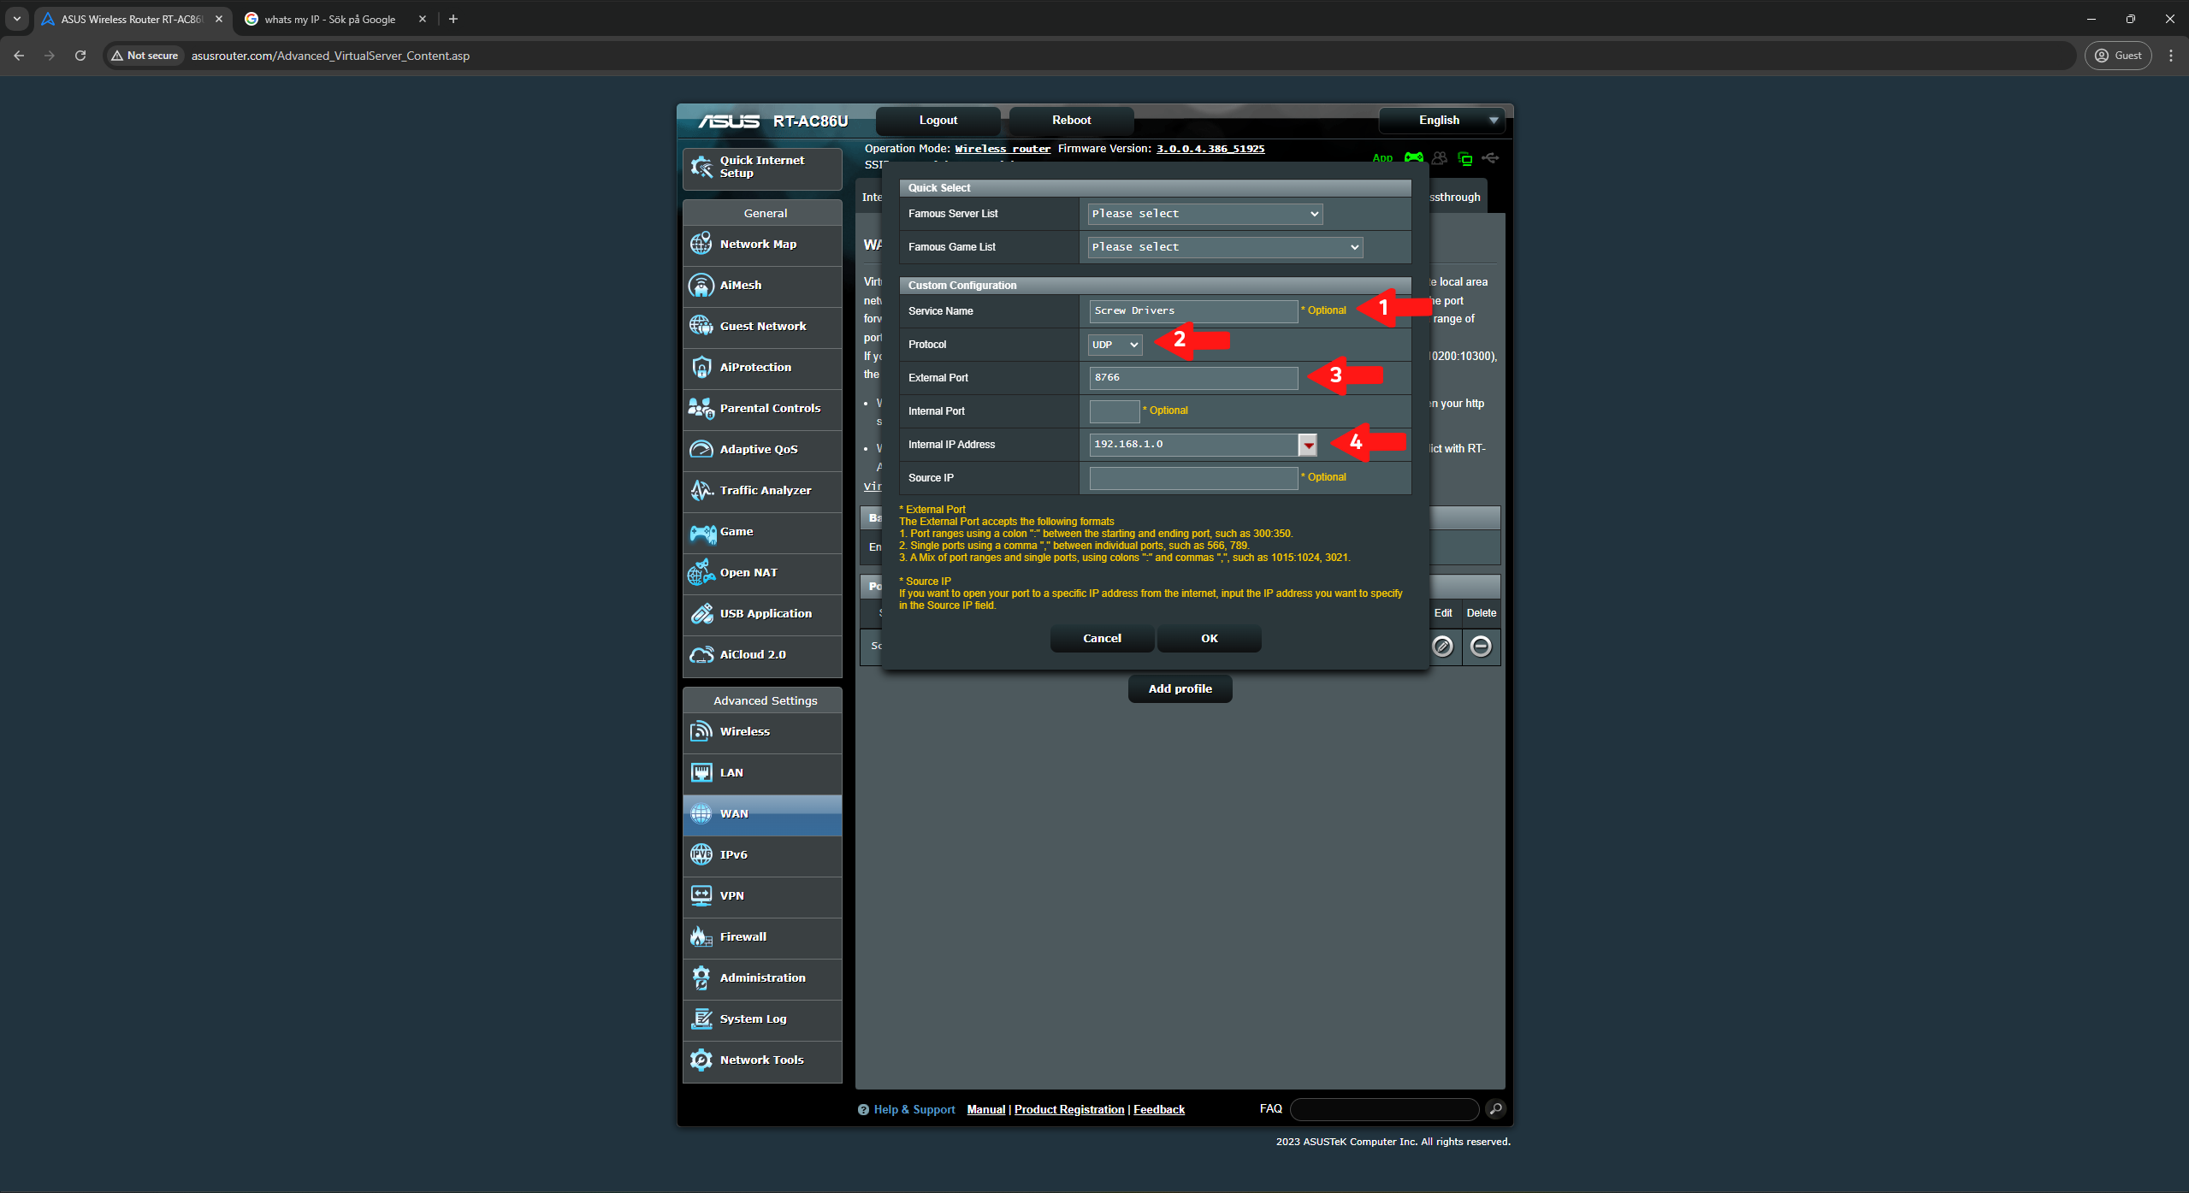Viewport: 2189px width, 1193px height.
Task: Click the Help & Support link
Action: 914,1110
